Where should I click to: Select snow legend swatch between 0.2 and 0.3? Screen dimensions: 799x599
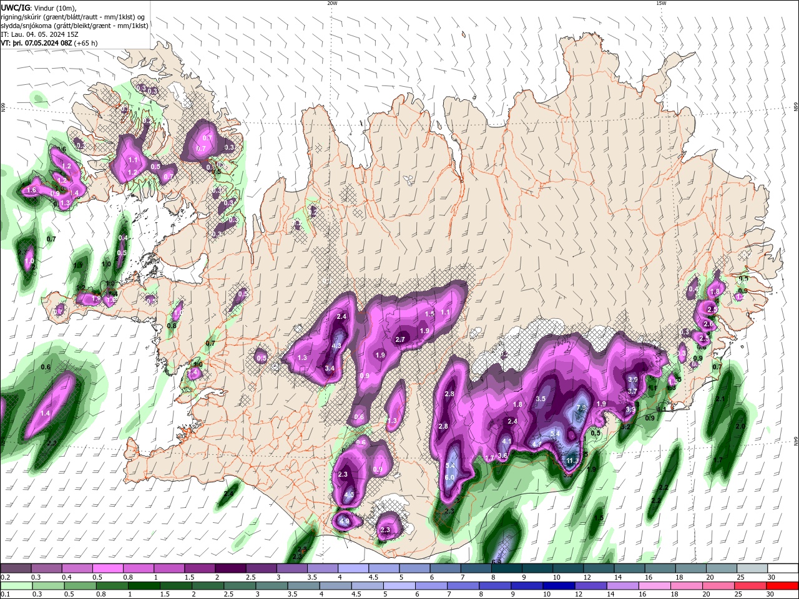coord(15,568)
